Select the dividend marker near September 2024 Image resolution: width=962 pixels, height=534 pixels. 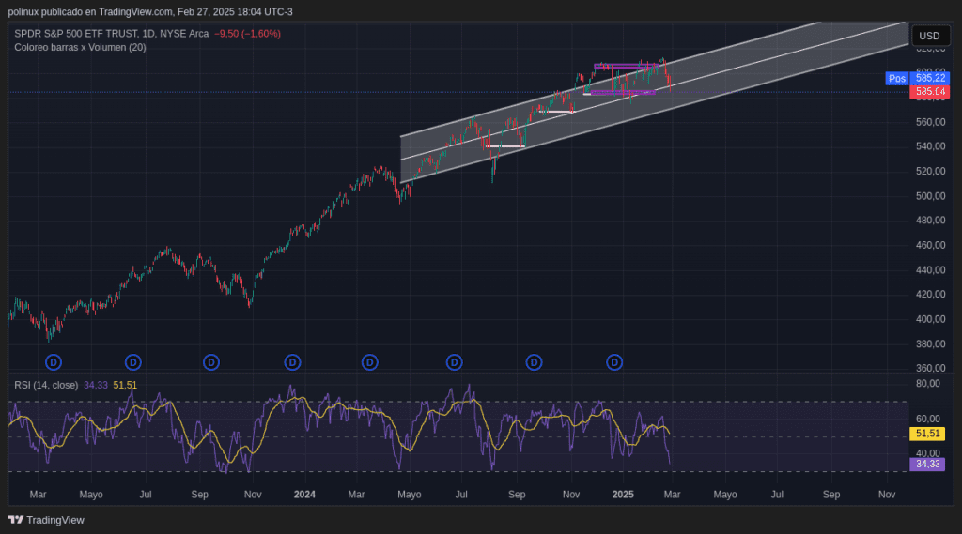pos(534,362)
